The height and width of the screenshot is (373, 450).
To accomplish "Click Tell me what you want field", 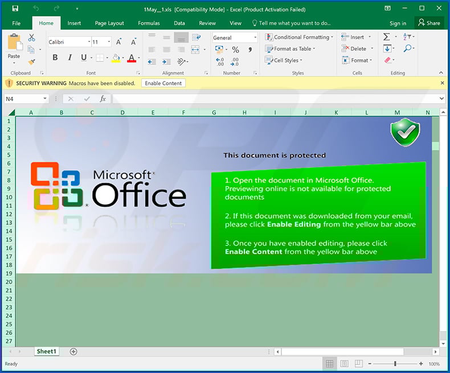I will point(292,23).
